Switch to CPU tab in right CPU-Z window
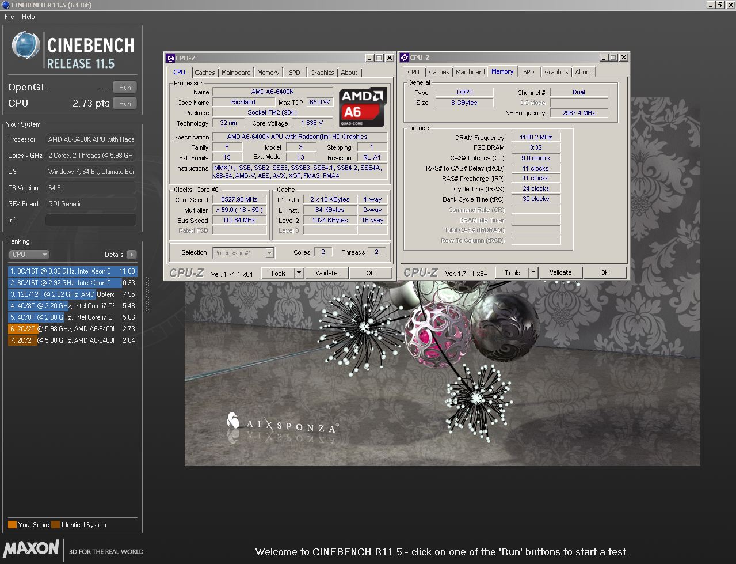Viewport: 736px width, 564px height. click(413, 72)
